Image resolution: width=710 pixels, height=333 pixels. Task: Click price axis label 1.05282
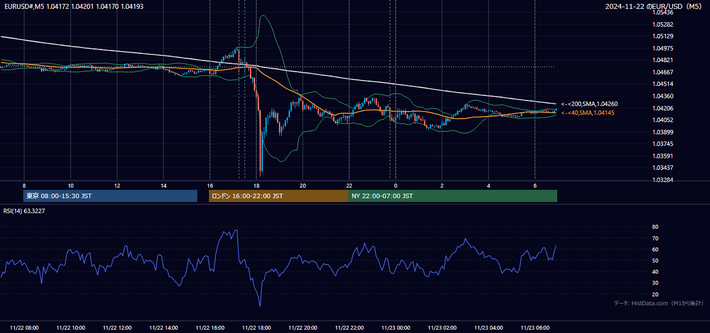[663, 24]
